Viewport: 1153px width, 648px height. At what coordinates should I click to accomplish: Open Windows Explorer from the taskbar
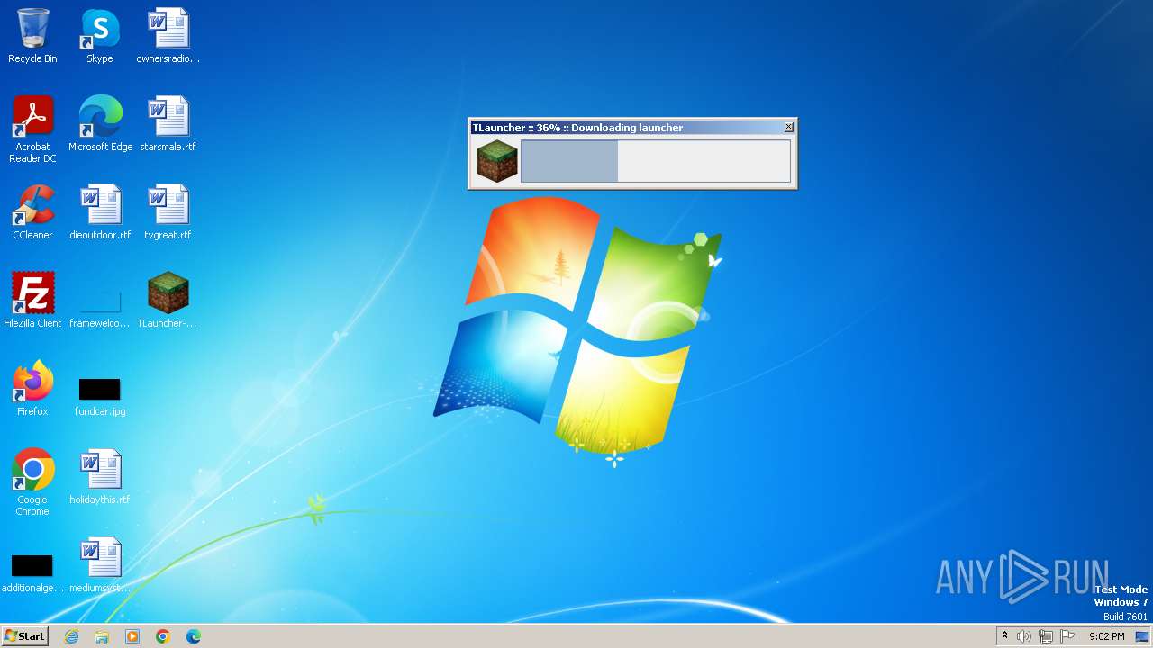click(x=102, y=636)
